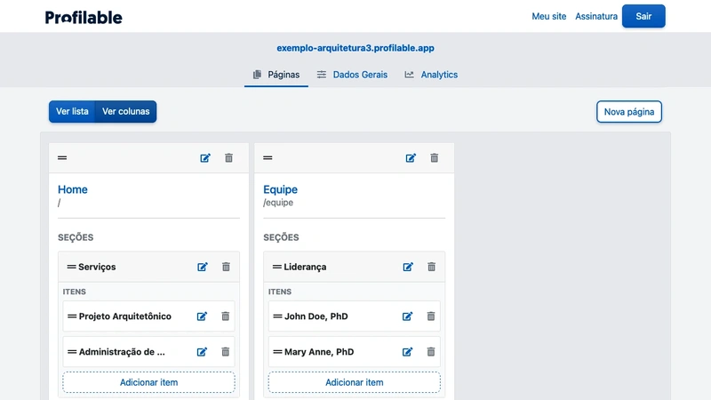This screenshot has width=711, height=400.
Task: Grab the Home card drag handle
Action: click(x=62, y=157)
